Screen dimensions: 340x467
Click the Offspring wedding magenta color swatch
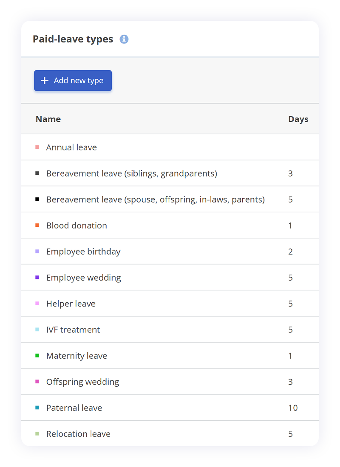coord(37,382)
